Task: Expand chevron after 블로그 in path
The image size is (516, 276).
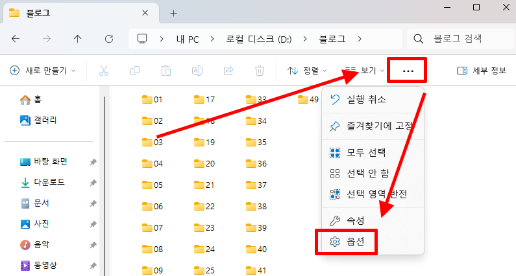Action: 360,39
